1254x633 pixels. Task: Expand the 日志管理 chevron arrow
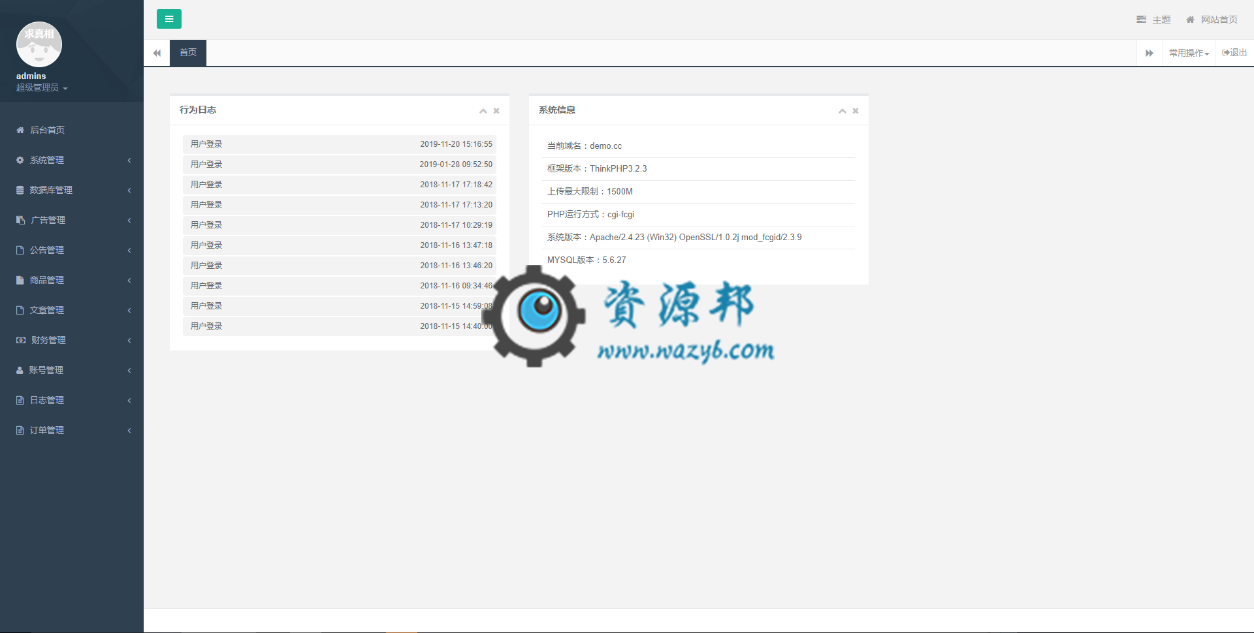point(129,400)
